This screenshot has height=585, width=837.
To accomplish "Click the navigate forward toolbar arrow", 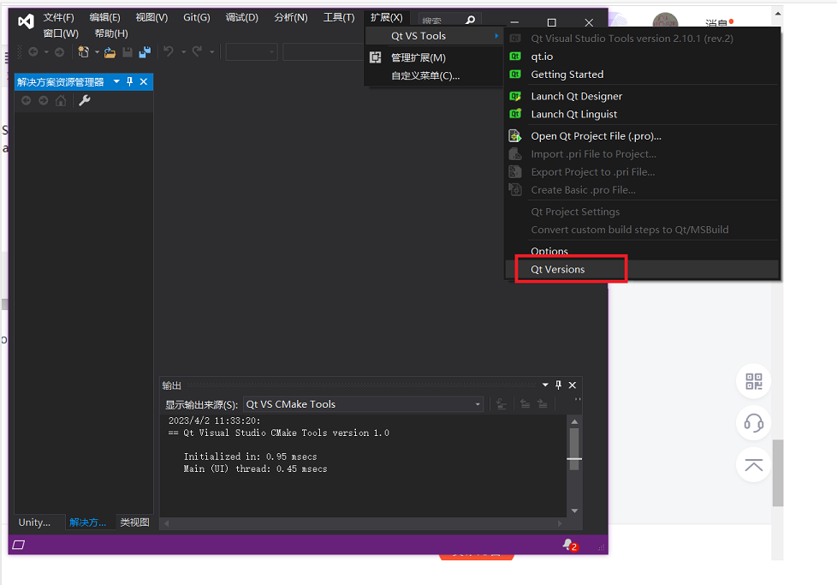I will point(59,52).
